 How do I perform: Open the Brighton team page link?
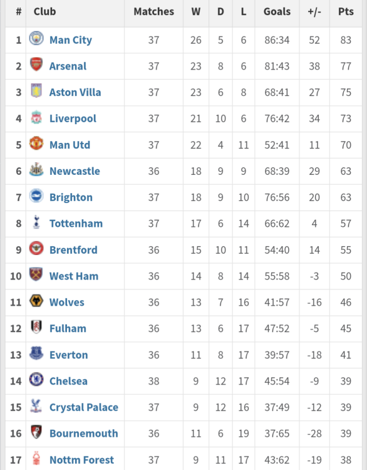[x=71, y=197]
